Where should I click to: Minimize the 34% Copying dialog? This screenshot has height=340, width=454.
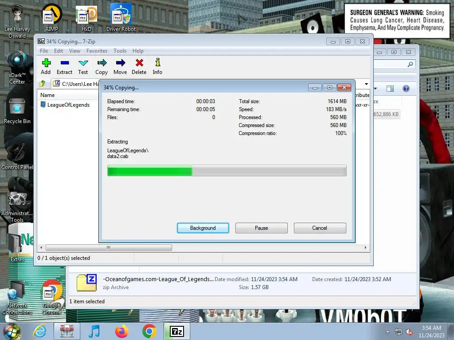point(315,87)
